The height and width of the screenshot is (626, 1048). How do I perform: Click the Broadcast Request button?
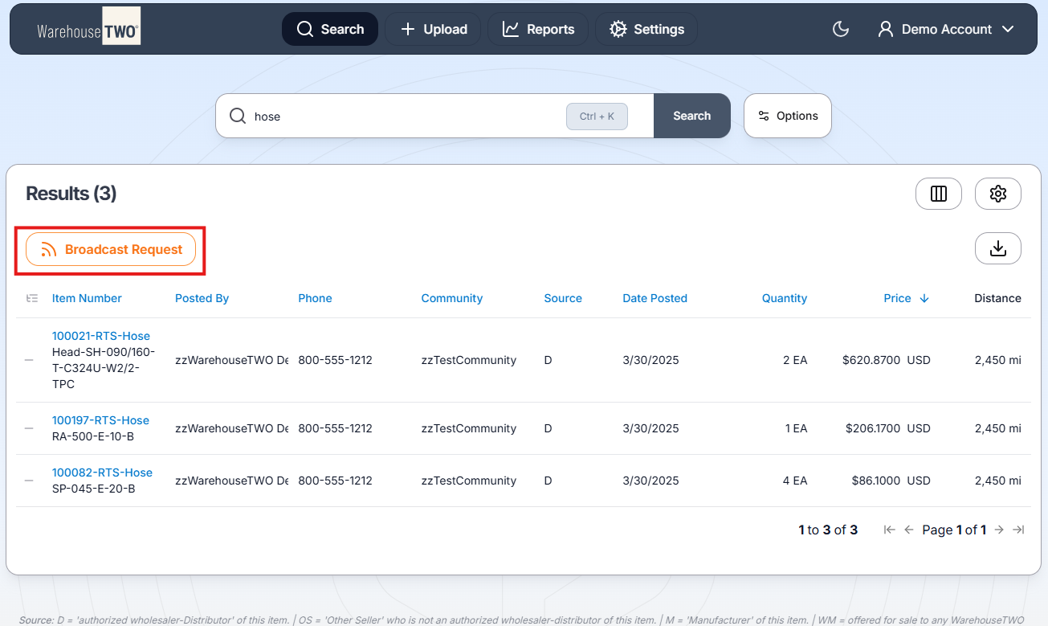coord(111,249)
